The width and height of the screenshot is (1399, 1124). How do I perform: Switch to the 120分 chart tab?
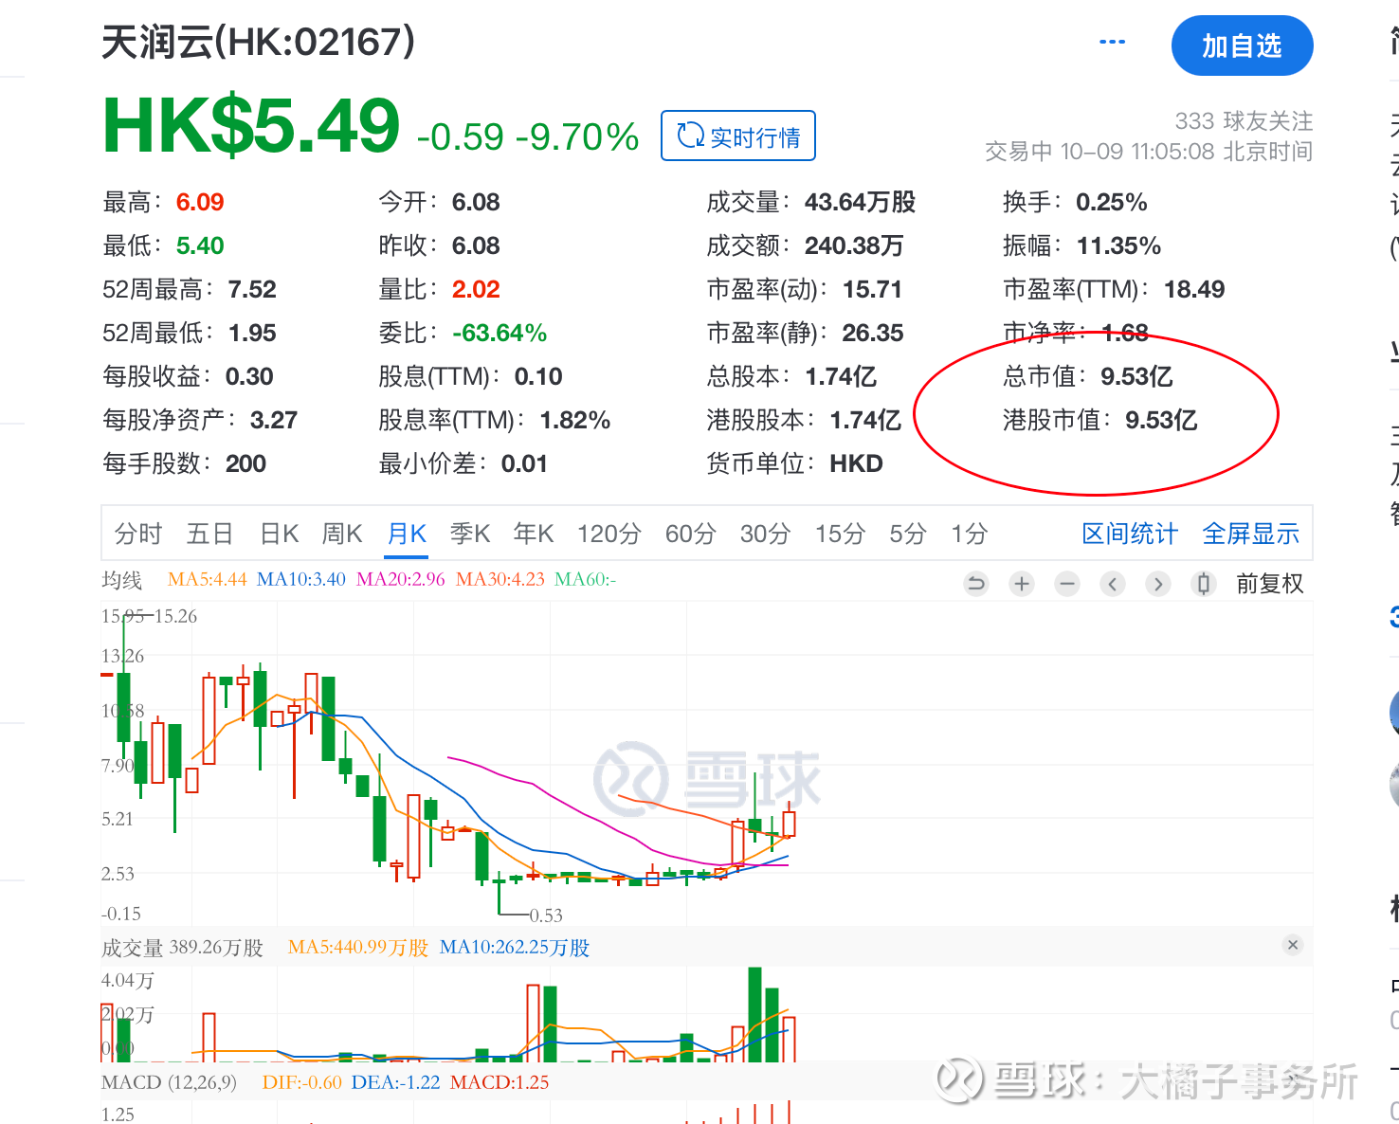(609, 534)
